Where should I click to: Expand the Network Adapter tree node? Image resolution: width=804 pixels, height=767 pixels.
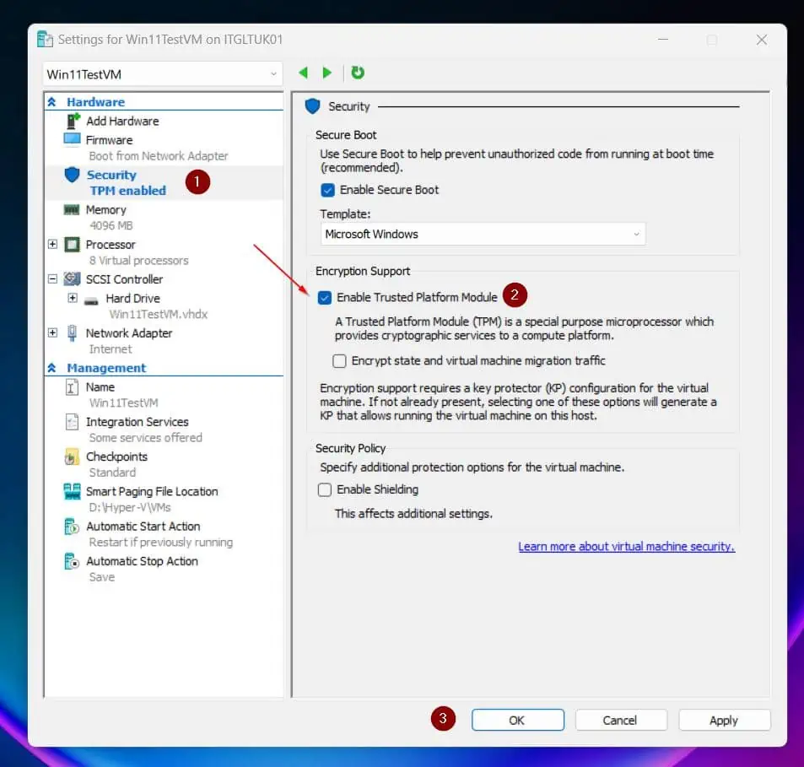tap(53, 332)
